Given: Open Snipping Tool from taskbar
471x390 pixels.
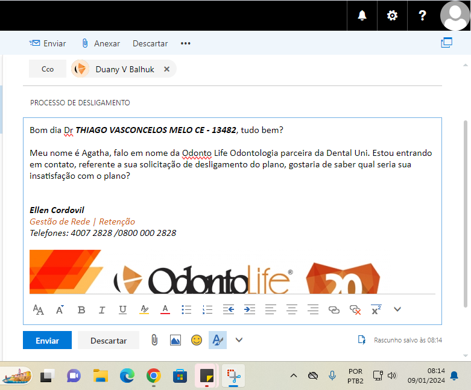Looking at the screenshot, I should coord(233,376).
